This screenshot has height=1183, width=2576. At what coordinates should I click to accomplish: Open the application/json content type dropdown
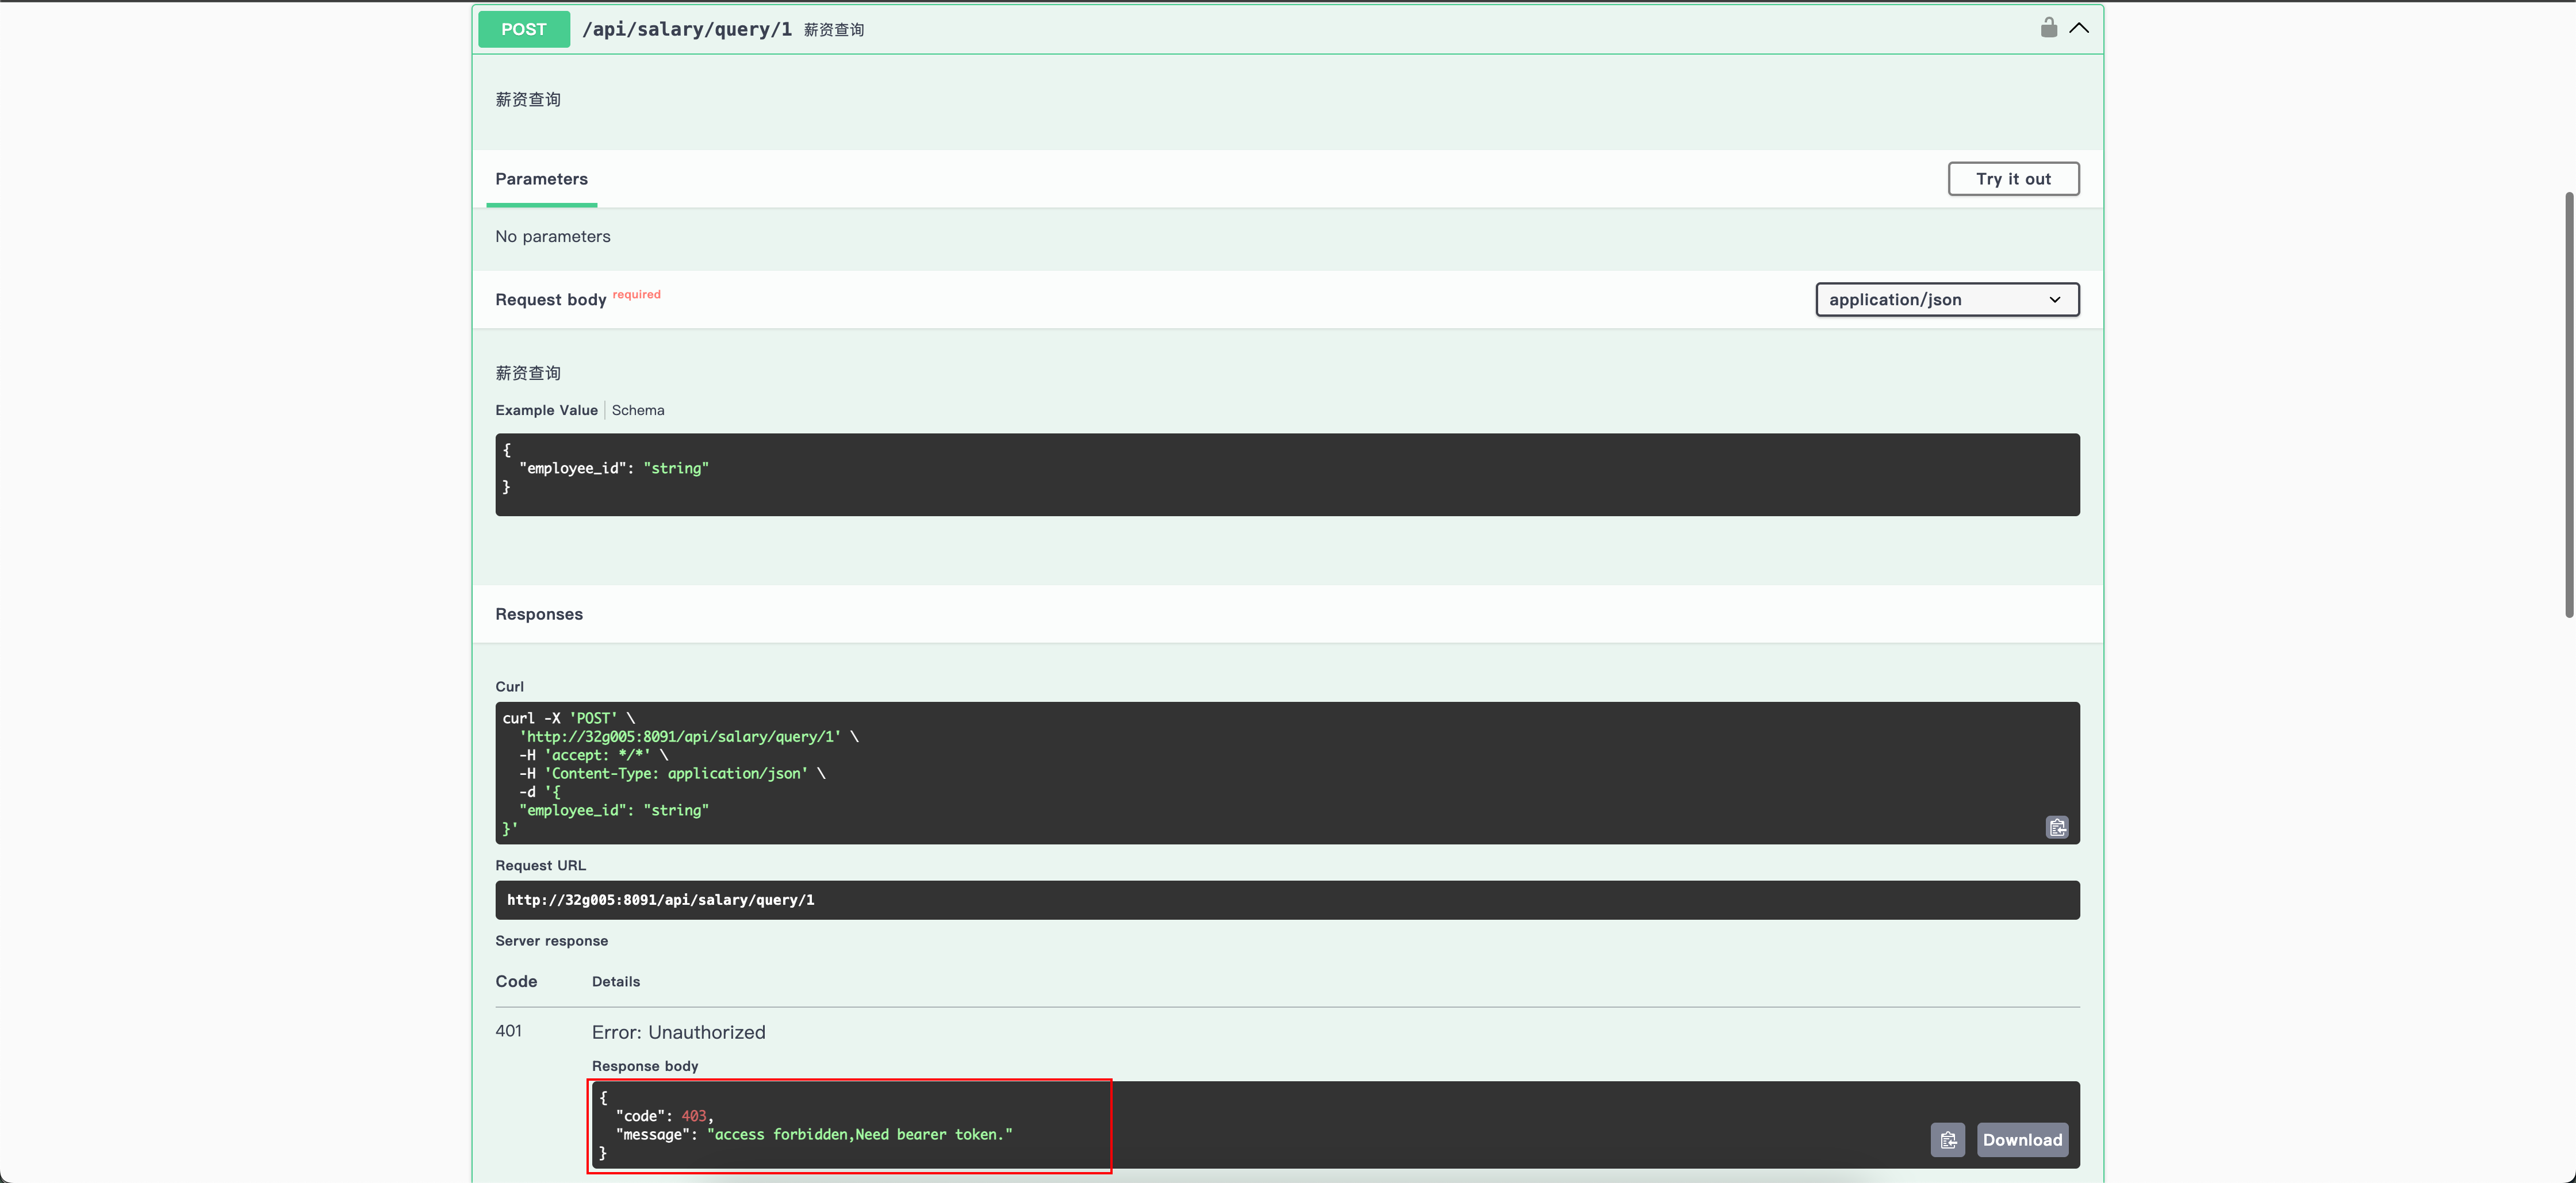pyautogui.click(x=1946, y=300)
